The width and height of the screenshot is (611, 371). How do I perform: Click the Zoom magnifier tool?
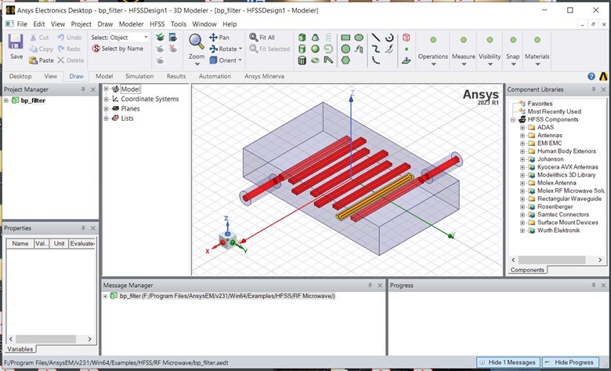pyautogui.click(x=197, y=42)
